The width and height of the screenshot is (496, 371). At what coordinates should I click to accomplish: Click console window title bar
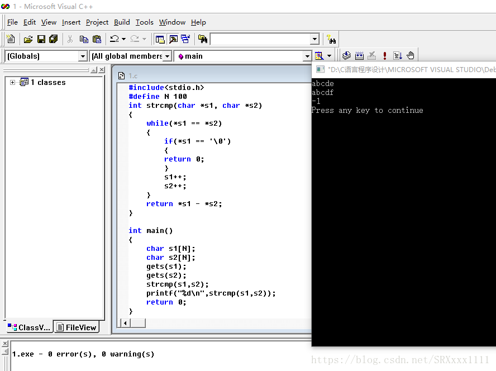coord(404,69)
